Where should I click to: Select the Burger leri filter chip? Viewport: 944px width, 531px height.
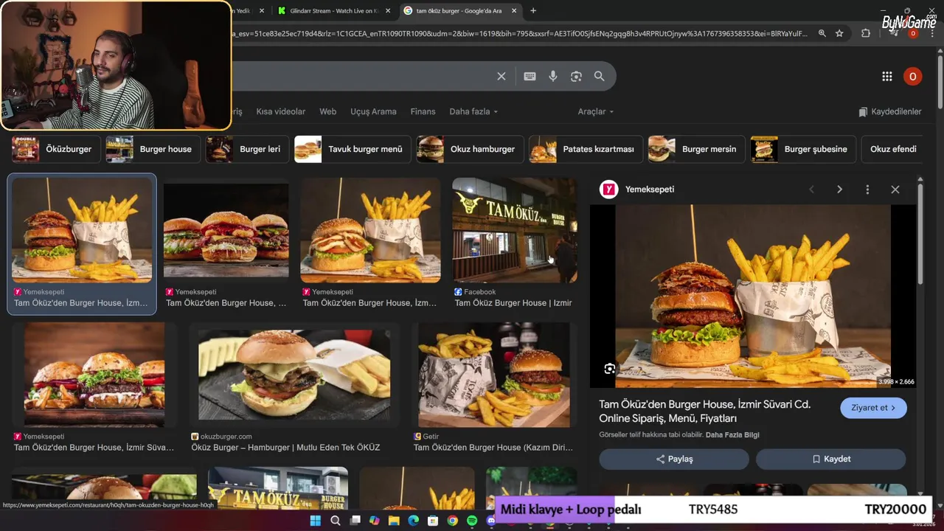tap(247, 149)
